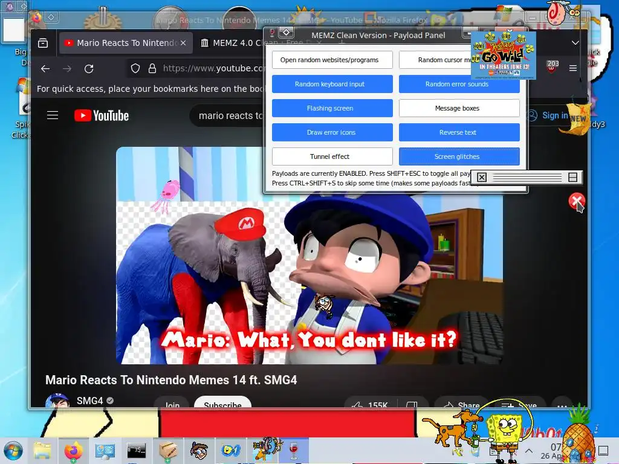Viewport: 619px width, 464px height.
Task: Open the Firefox hamburger application menu
Action: point(573,68)
